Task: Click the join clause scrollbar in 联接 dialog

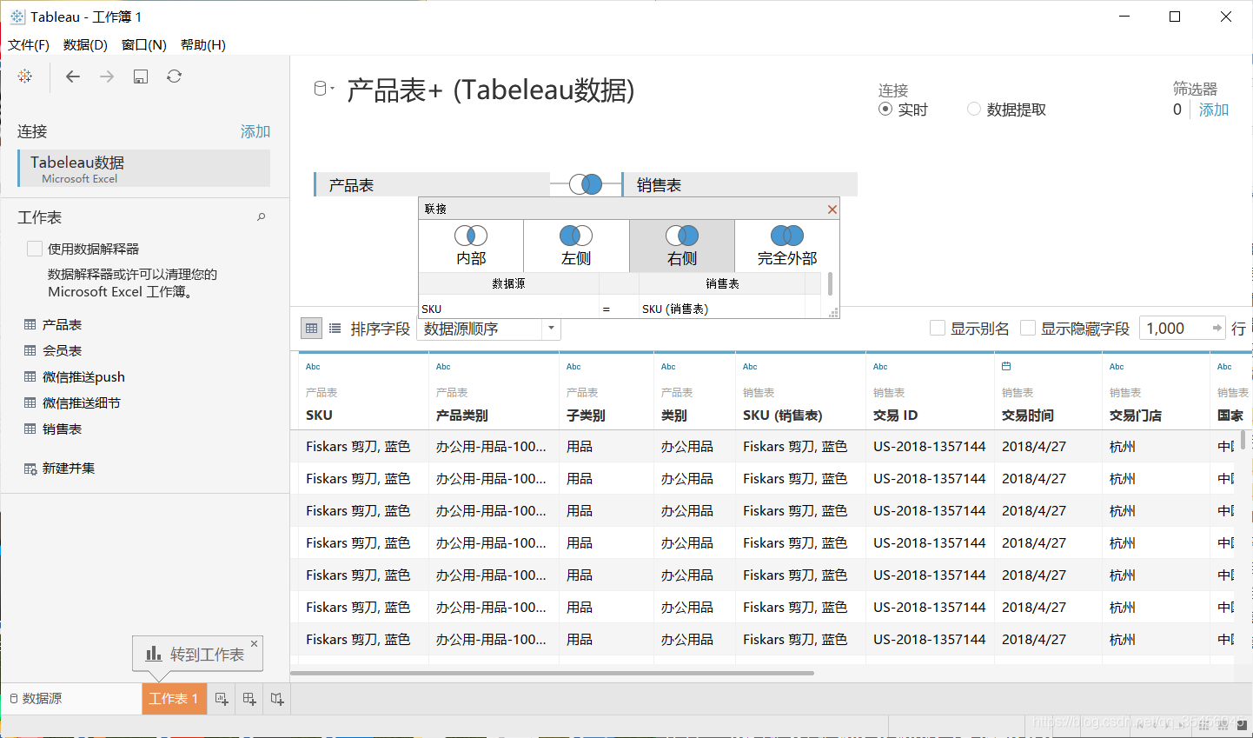Action: (830, 284)
